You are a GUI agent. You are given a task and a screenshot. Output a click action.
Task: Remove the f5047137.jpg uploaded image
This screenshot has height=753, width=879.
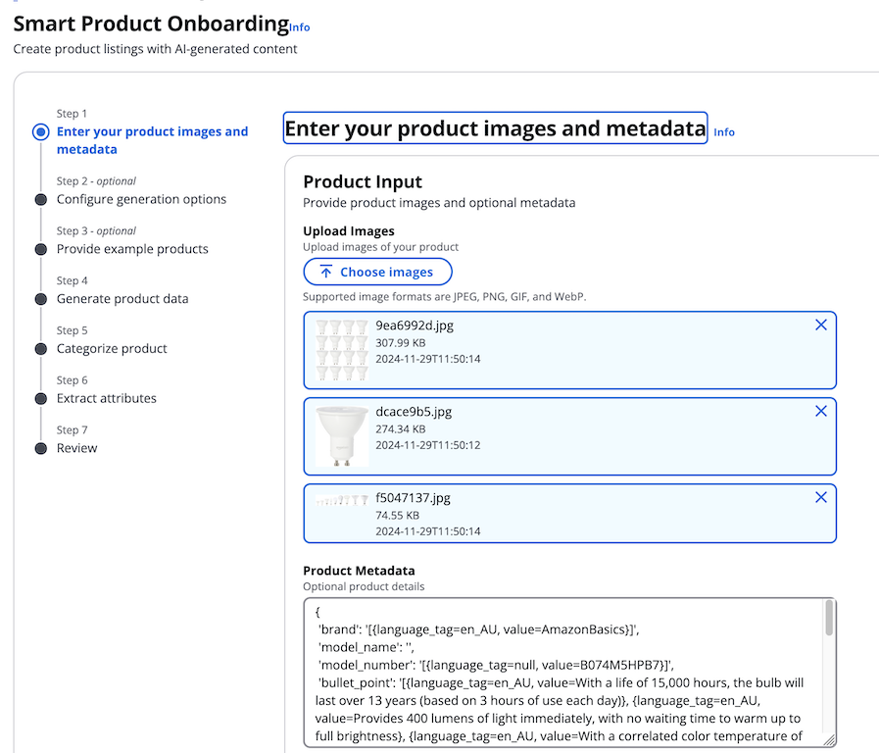(x=821, y=497)
